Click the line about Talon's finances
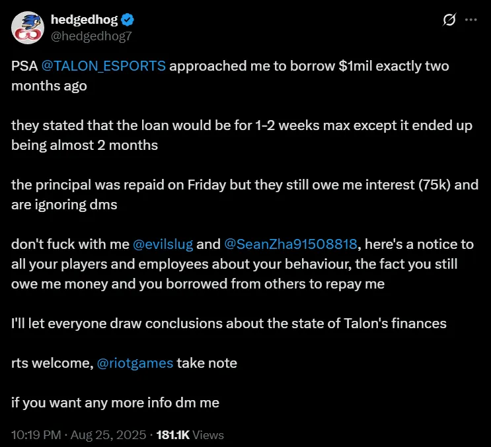The height and width of the screenshot is (447, 491). [x=228, y=324]
